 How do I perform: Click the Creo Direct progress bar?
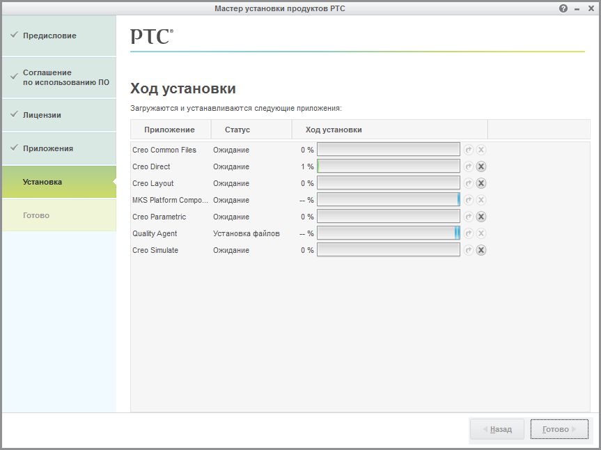(x=389, y=166)
